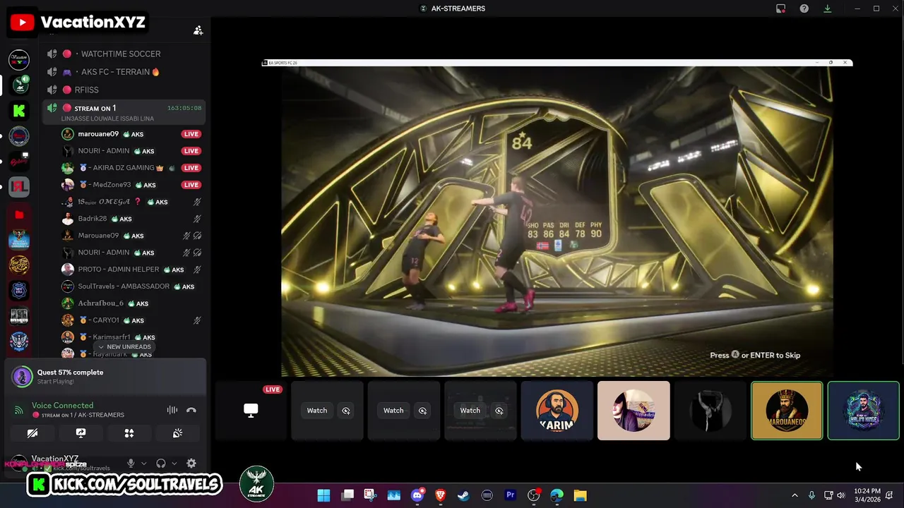Open the grey IRL server icon

[19, 187]
